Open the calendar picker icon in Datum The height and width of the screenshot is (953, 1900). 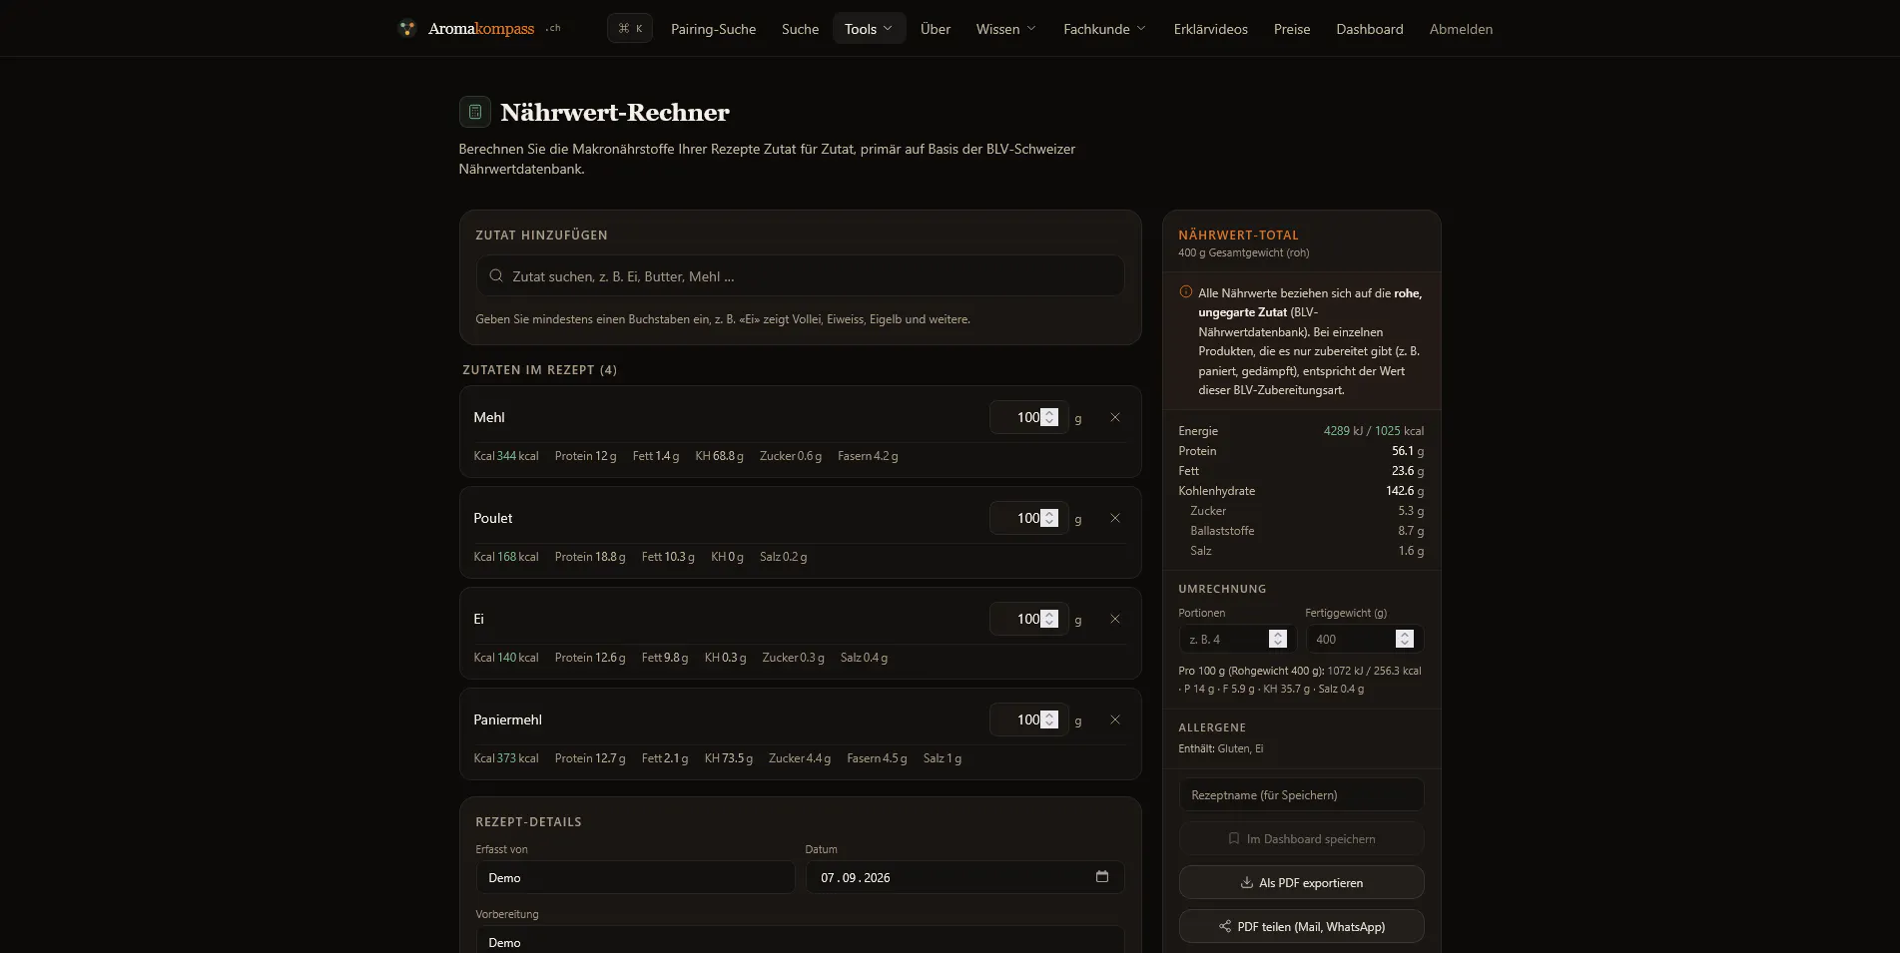[x=1102, y=876]
